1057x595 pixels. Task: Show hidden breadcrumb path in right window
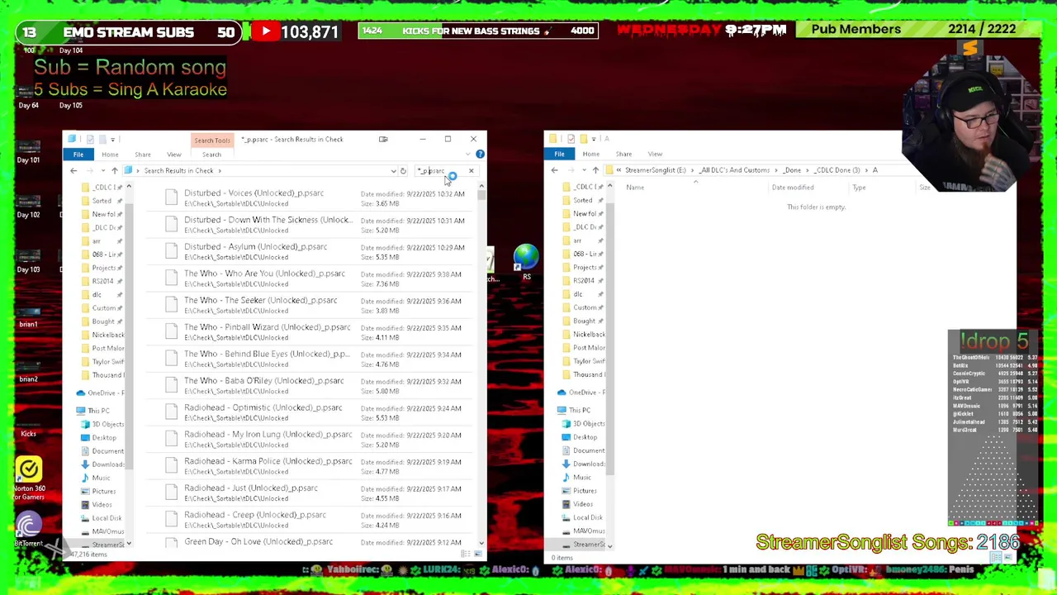(619, 170)
